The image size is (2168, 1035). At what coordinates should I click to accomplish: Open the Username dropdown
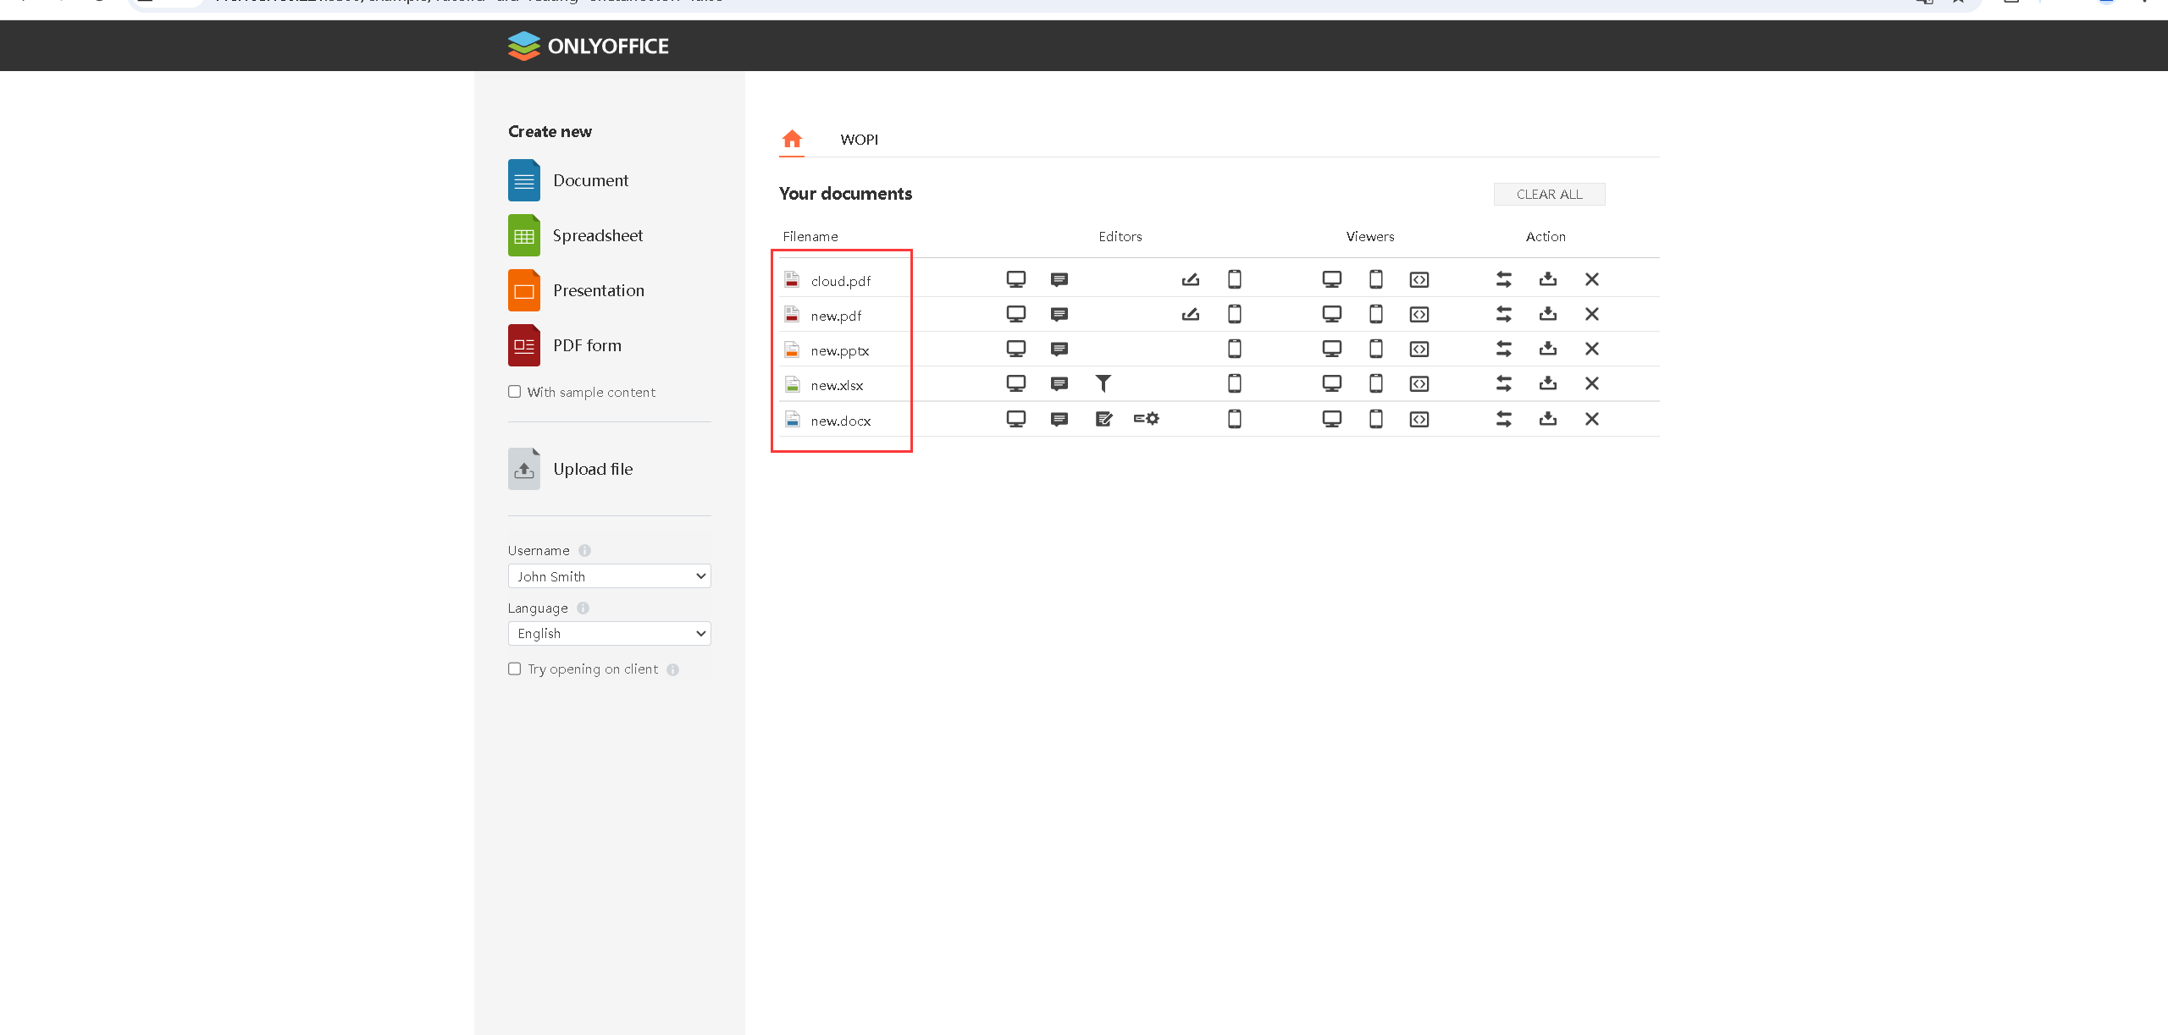pyautogui.click(x=609, y=576)
